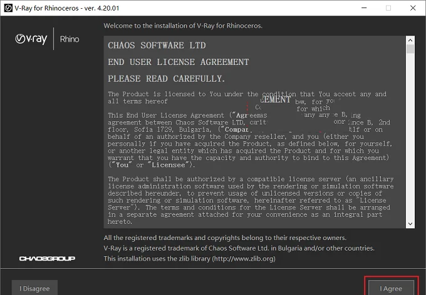Screen dimensions: 426x295
Task: Close the V-Ray for Rhinoceros installer
Action: [413, 8]
